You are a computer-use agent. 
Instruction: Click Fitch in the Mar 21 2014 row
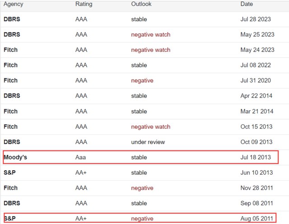point(10,111)
